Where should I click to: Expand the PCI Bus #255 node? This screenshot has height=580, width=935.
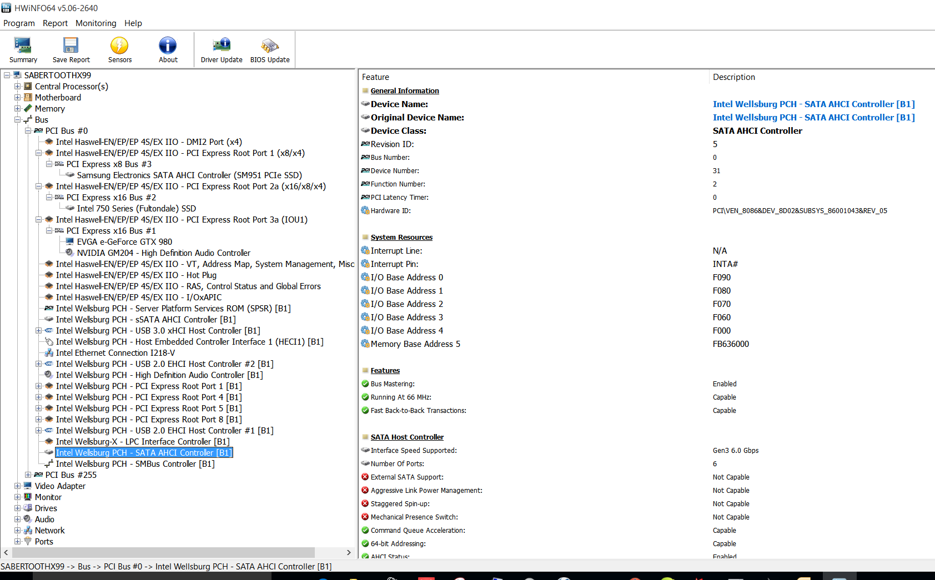[28, 475]
